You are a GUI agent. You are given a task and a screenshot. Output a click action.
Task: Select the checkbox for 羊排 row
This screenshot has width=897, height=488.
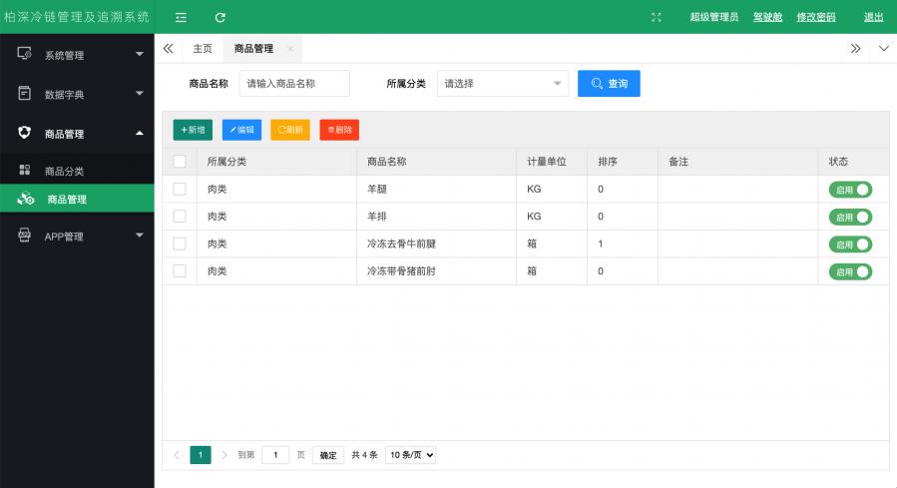[180, 216]
